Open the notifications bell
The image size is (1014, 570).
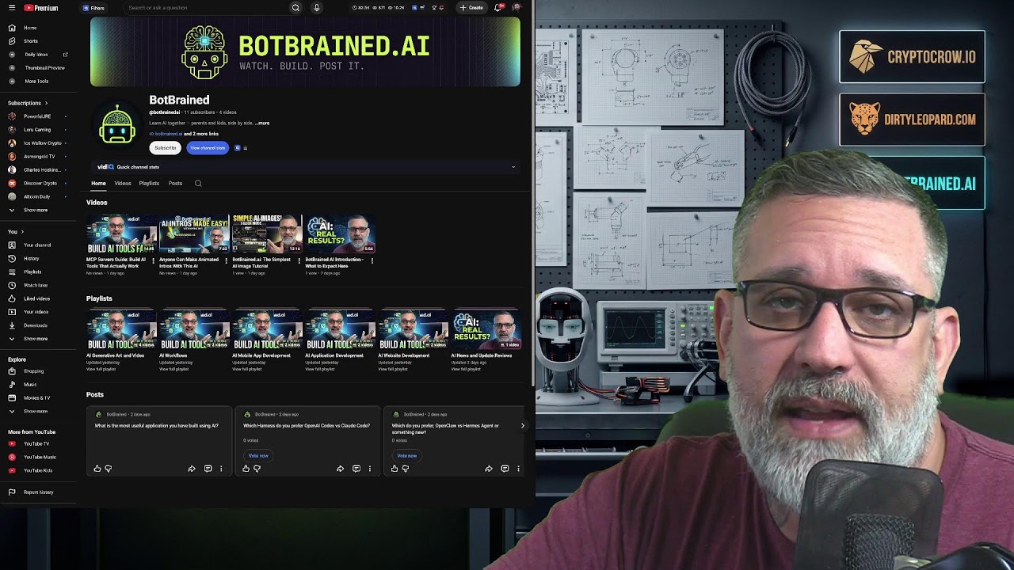coord(498,8)
